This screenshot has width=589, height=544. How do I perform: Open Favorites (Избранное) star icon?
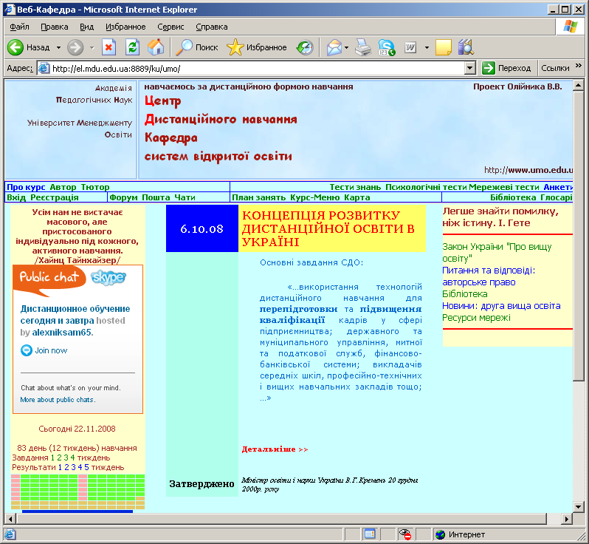tap(235, 47)
